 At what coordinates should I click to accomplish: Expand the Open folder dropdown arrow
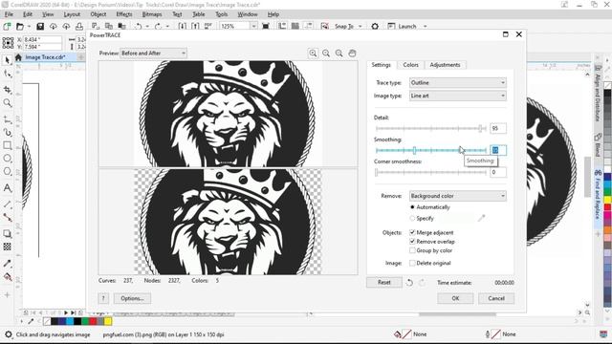click(x=29, y=26)
